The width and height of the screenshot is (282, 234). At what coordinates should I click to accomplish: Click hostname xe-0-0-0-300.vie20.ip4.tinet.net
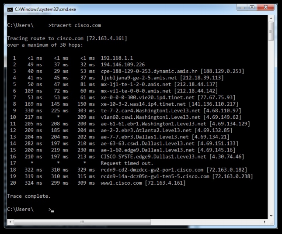click(148, 97)
